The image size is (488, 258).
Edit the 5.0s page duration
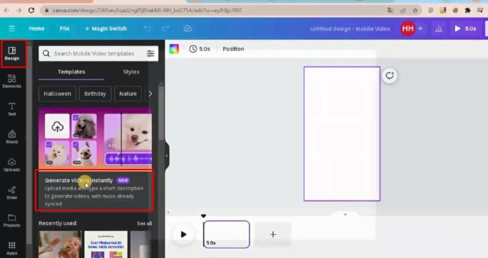click(x=200, y=49)
